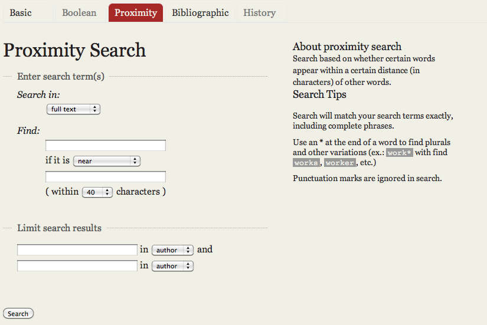487x325 pixels.
Task: Go to the Bibliographic tab
Action: coord(200,13)
